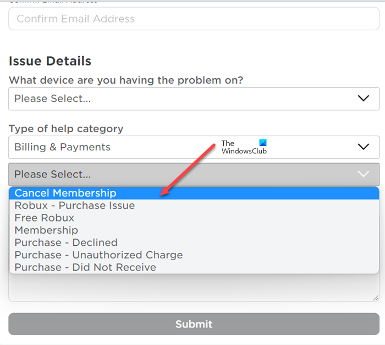Click the white chevron on subcategory dropdown
The width and height of the screenshot is (385, 345).
point(363,174)
